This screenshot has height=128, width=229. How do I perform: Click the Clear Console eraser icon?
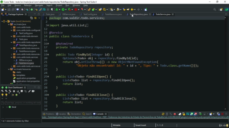pos(180,114)
